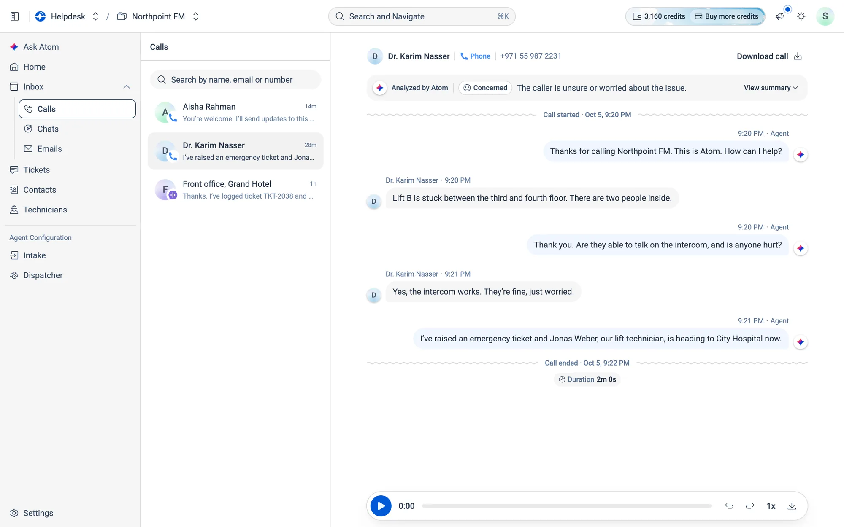Toggle the light/dark theme sun icon
The image size is (844, 527).
(801, 16)
